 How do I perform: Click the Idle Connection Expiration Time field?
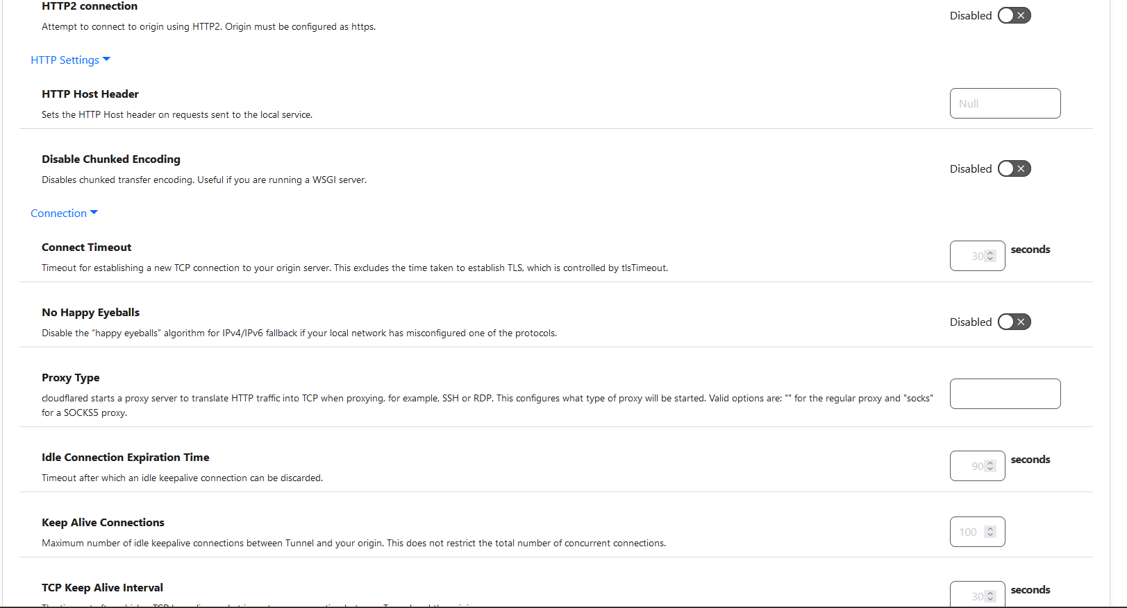point(969,466)
